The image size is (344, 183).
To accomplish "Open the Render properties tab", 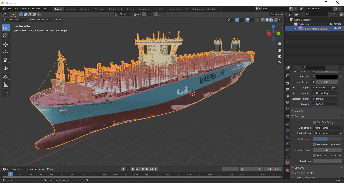I will [287, 83].
